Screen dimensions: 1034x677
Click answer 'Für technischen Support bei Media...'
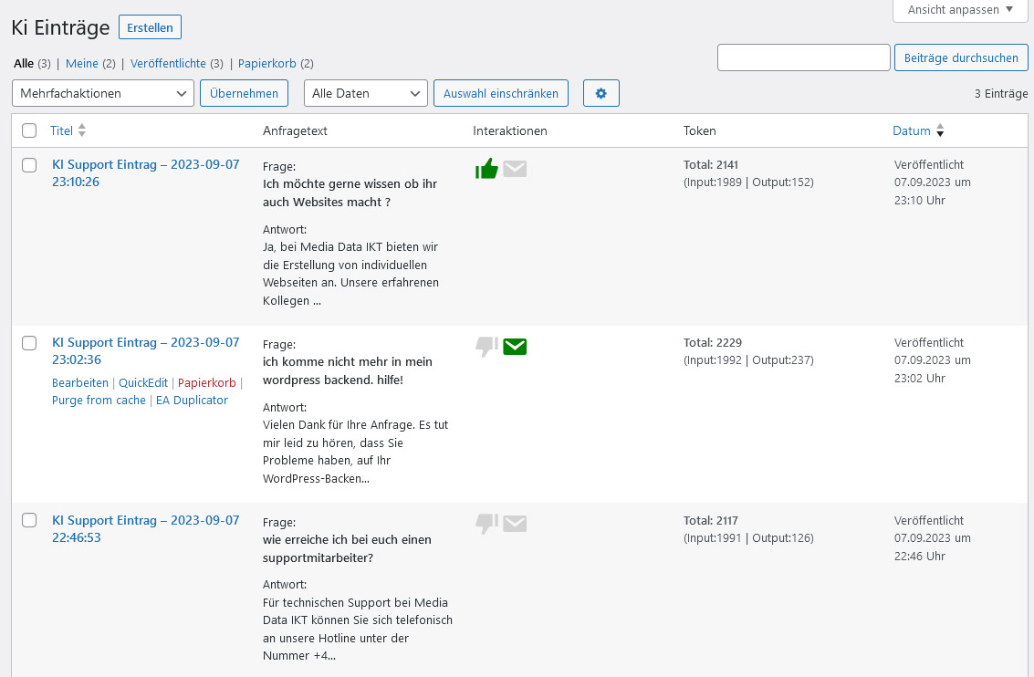[x=358, y=629]
